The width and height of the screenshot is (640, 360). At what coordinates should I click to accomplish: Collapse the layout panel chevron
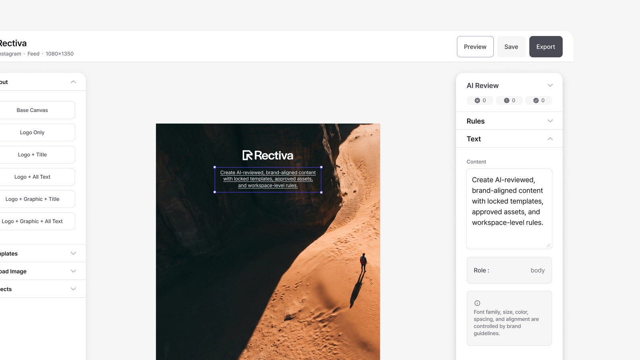pyautogui.click(x=73, y=82)
